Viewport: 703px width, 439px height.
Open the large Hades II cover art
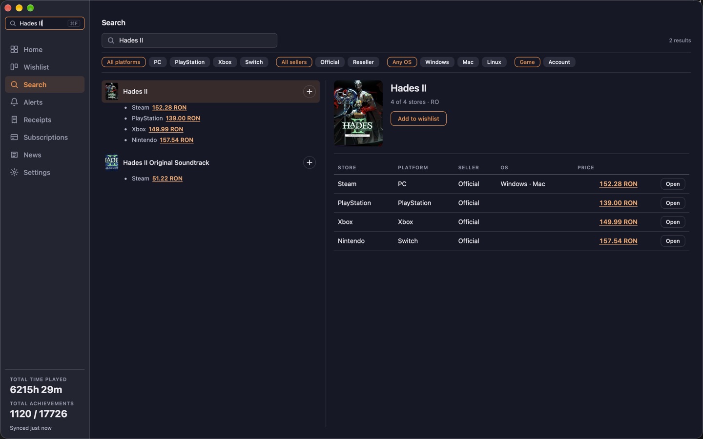click(x=358, y=113)
